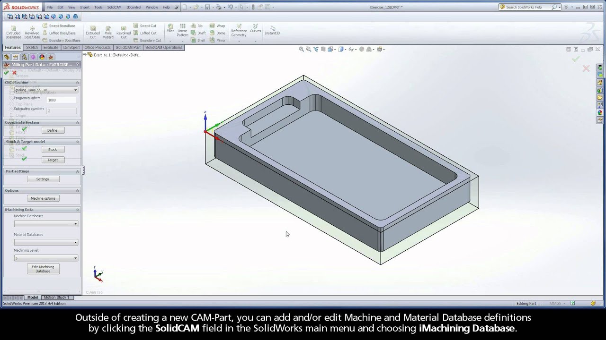Switch to the Evaluate tab
This screenshot has width=606, height=340.
coord(51,48)
